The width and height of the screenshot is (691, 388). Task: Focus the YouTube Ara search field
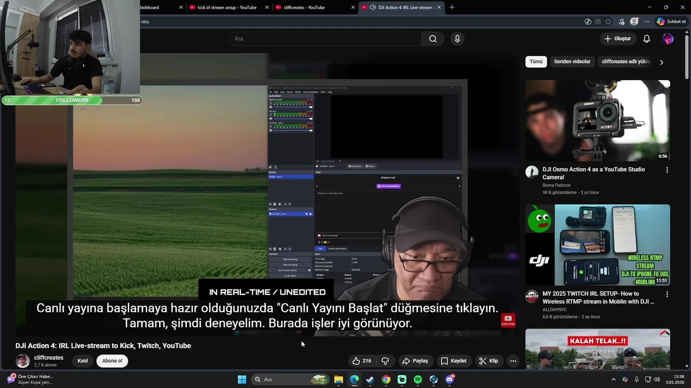[x=326, y=39]
